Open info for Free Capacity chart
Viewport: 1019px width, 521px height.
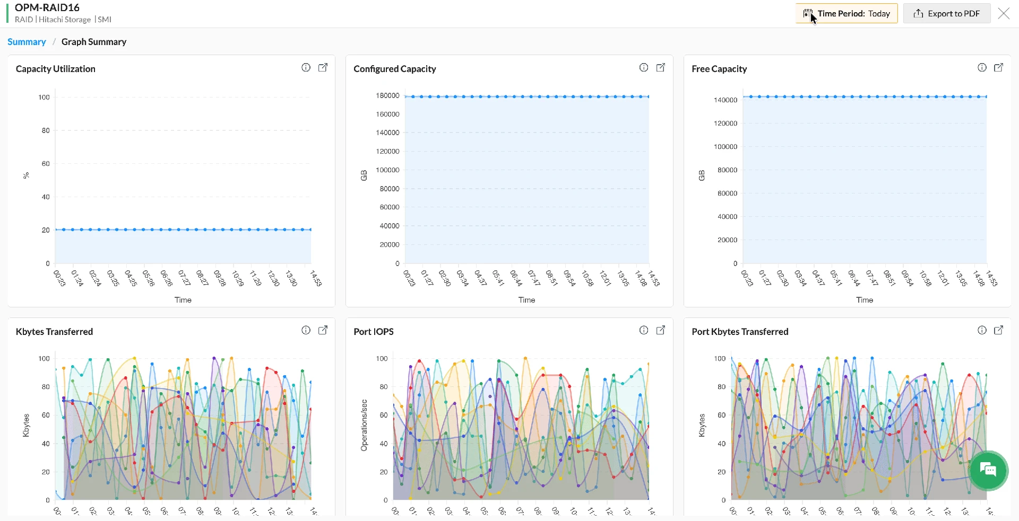coord(981,67)
